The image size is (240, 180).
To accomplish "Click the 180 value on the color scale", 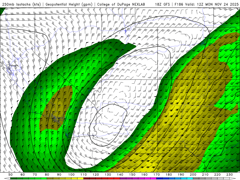I will pos(169,175).
